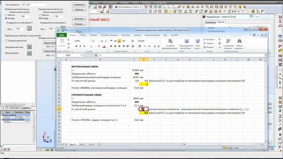Click the Excel zoom slider
This screenshot has height=159, width=283.
(x=252, y=148)
